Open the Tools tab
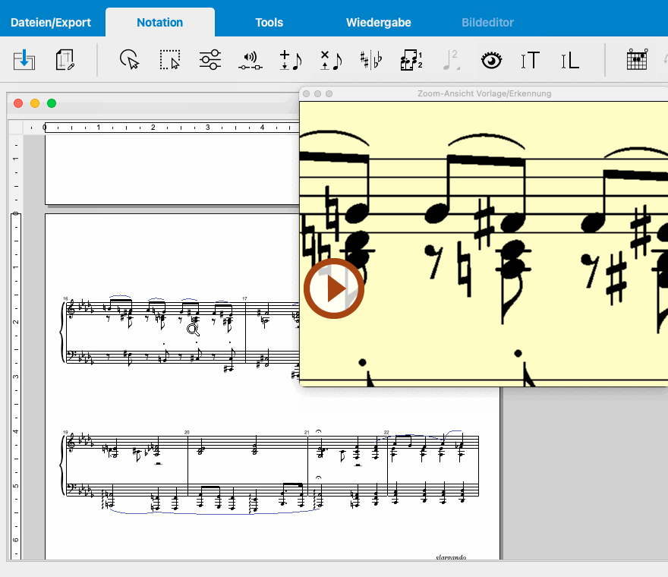Image resolution: width=668 pixels, height=577 pixels. [269, 23]
